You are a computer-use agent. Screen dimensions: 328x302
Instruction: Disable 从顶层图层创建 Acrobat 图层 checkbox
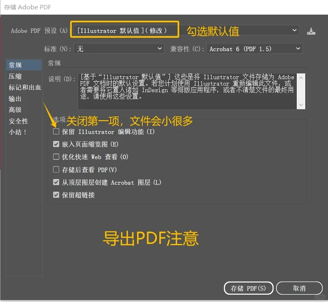click(56, 182)
